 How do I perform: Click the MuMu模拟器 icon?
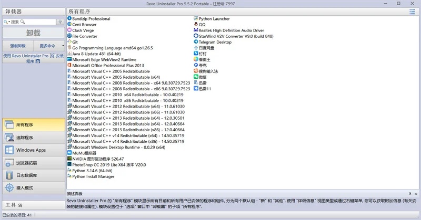(69, 153)
